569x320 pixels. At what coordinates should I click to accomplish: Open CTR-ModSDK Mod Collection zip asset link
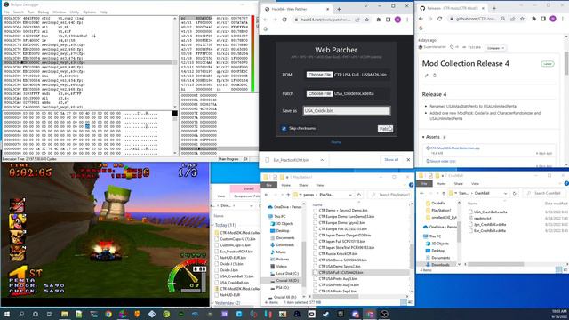tap(455, 148)
